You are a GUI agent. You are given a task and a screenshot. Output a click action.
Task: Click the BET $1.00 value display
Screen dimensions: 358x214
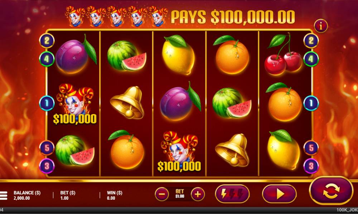180,194
